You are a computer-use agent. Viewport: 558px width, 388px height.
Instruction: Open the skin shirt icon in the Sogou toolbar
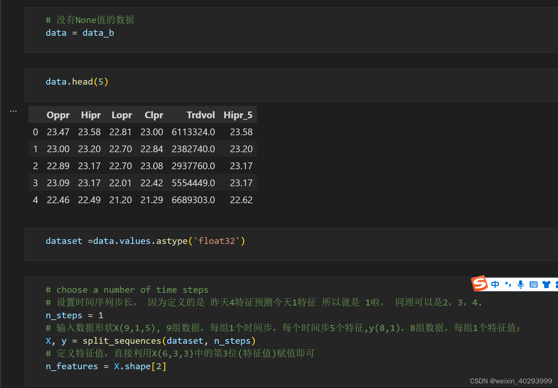click(546, 284)
